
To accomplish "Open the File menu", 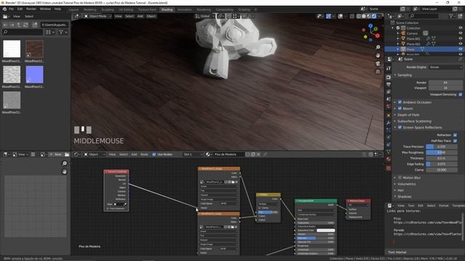I will 12,9.
